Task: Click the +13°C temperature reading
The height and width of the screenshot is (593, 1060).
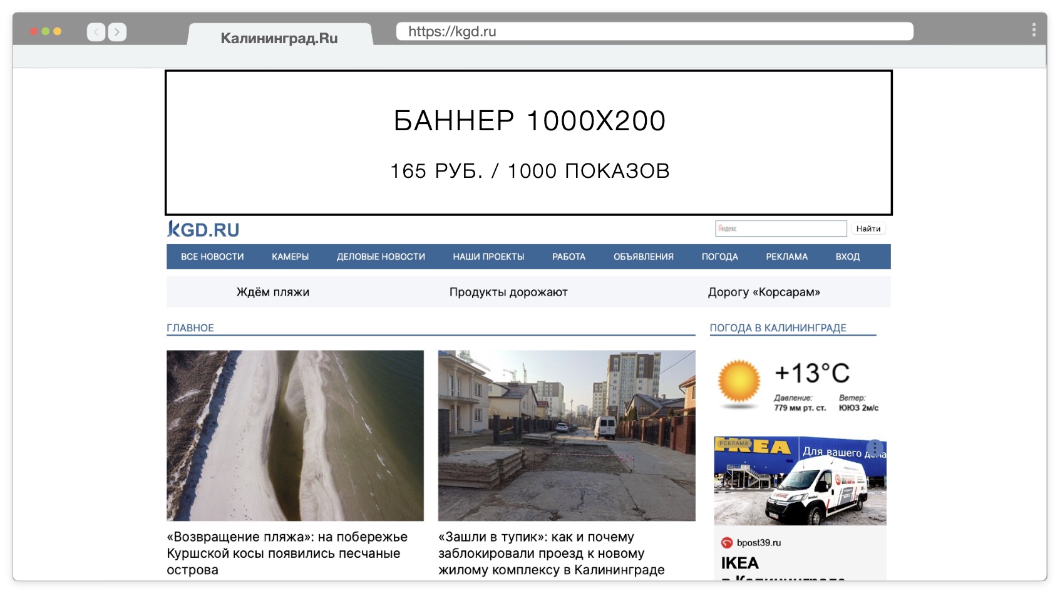Action: coord(812,373)
